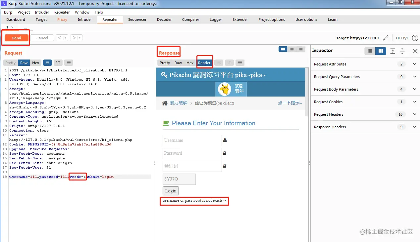Image resolution: width=420 pixels, height=242 pixels.
Task: Open Request editor hamburger options menu
Action: pos(69,62)
